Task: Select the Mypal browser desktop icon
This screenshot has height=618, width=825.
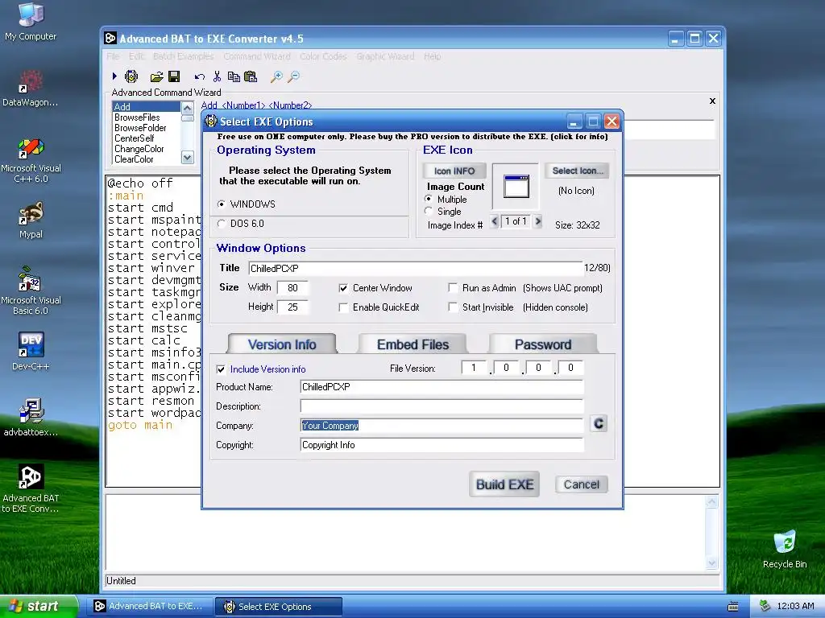Action: (31, 220)
